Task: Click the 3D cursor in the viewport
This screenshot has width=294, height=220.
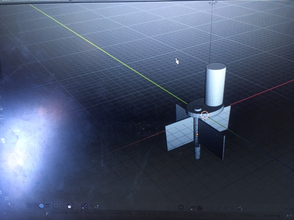Action: (204, 115)
